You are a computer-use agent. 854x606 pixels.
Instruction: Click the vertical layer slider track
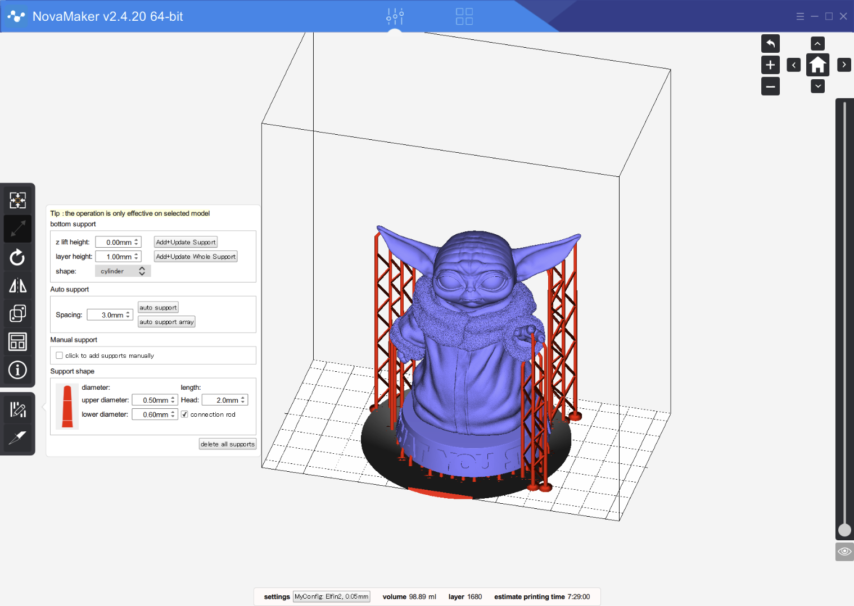[844, 315]
